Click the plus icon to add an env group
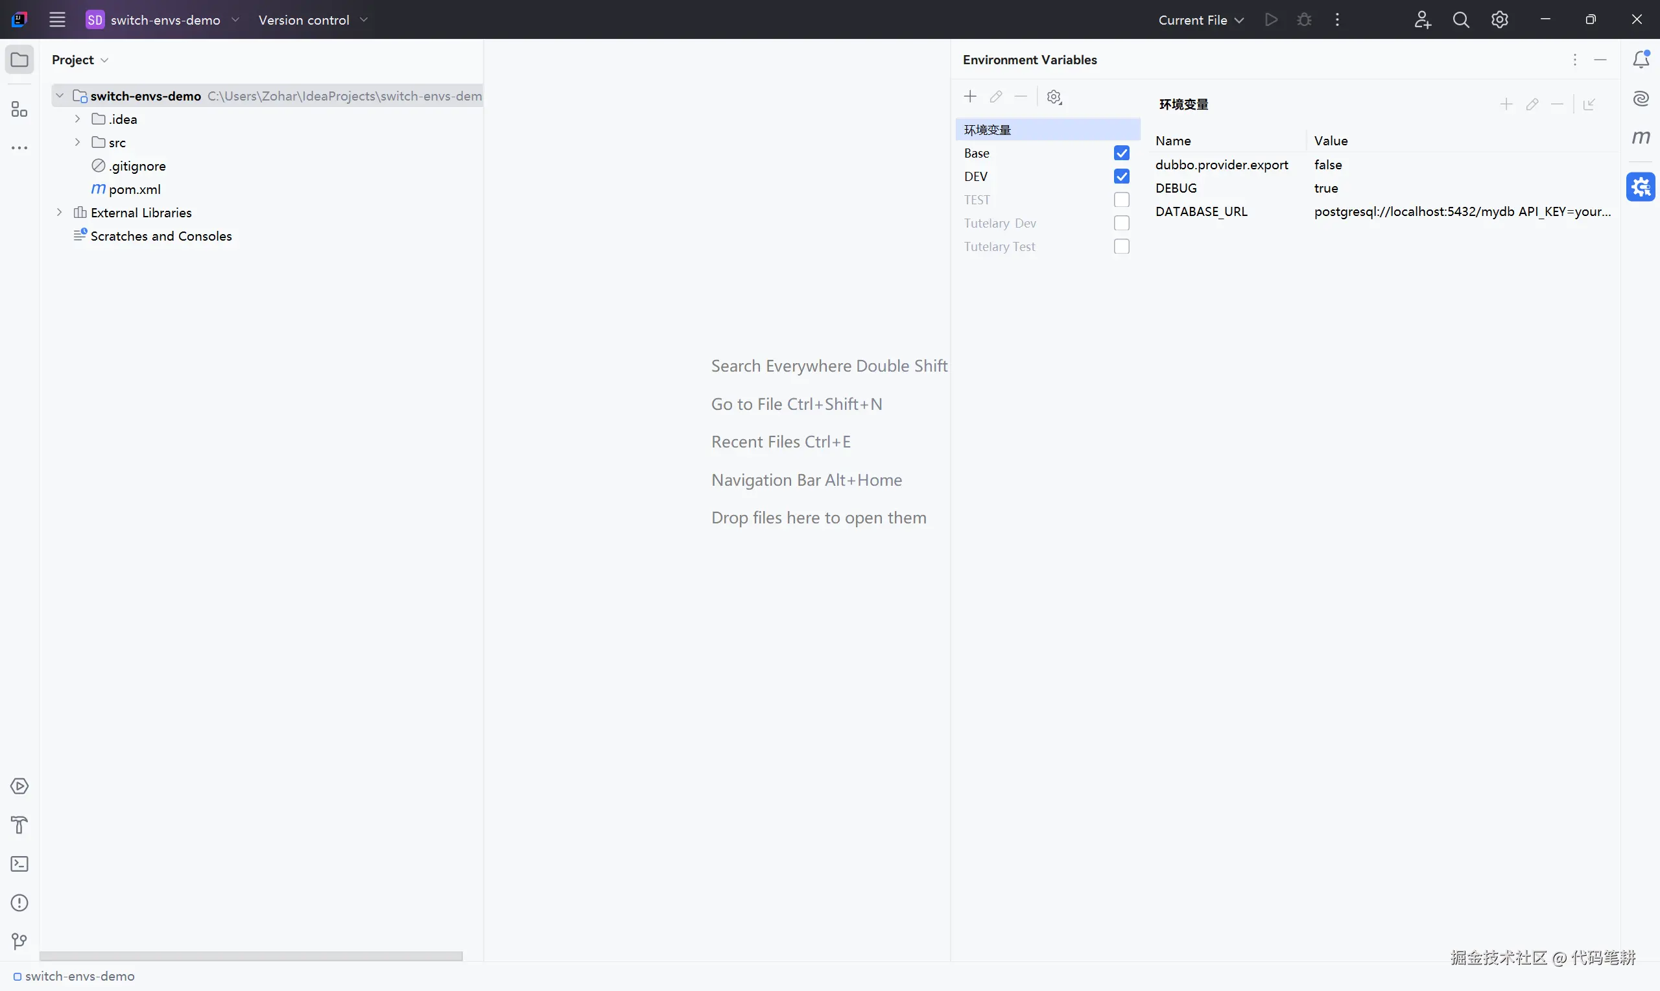The image size is (1660, 991). coord(970,97)
